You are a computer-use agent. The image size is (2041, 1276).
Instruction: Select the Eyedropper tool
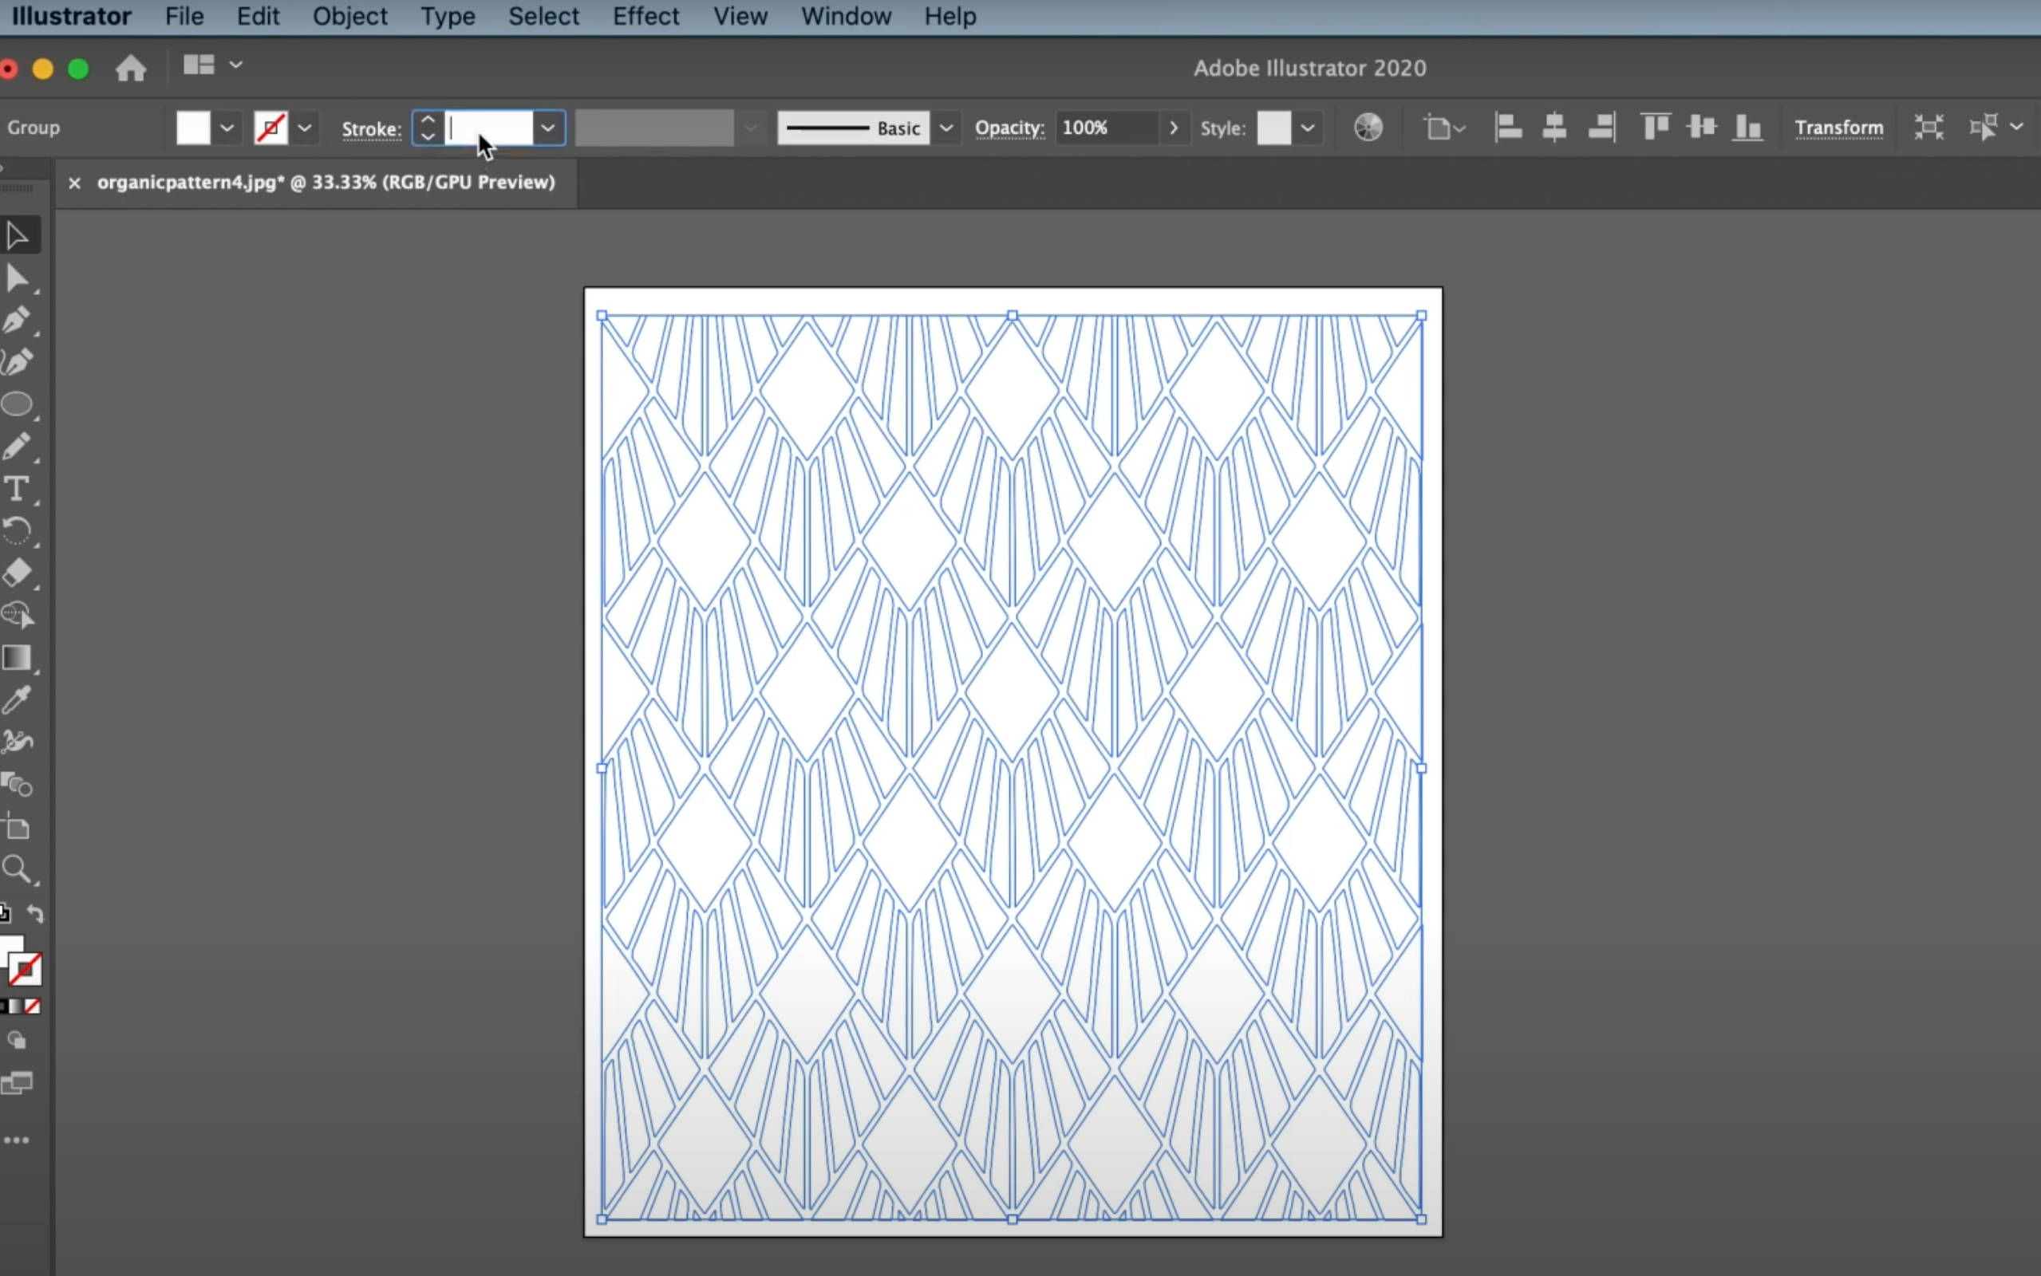pos(17,699)
